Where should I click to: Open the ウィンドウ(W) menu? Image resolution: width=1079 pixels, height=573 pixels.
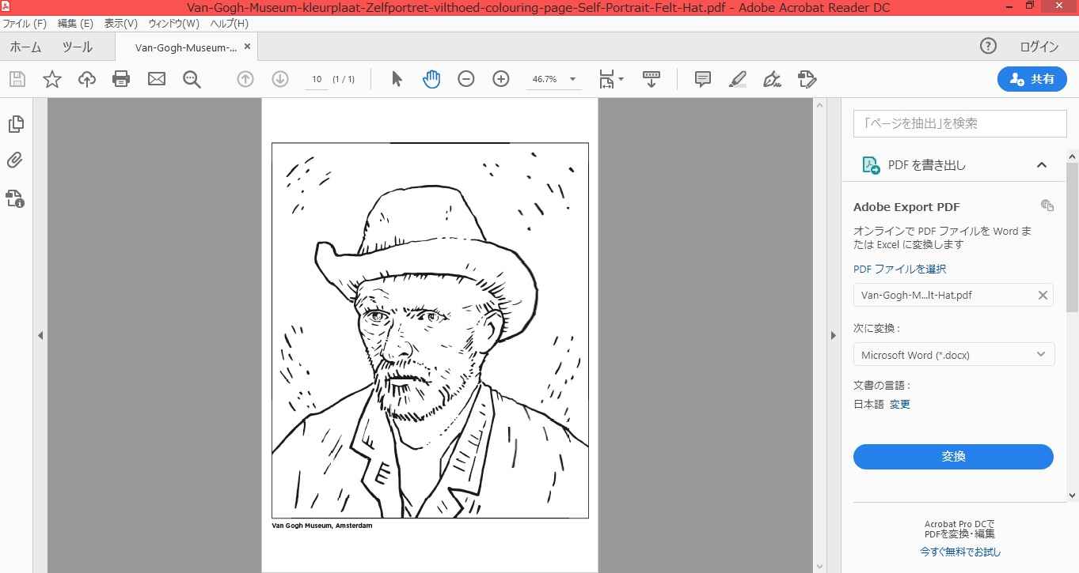pyautogui.click(x=174, y=24)
